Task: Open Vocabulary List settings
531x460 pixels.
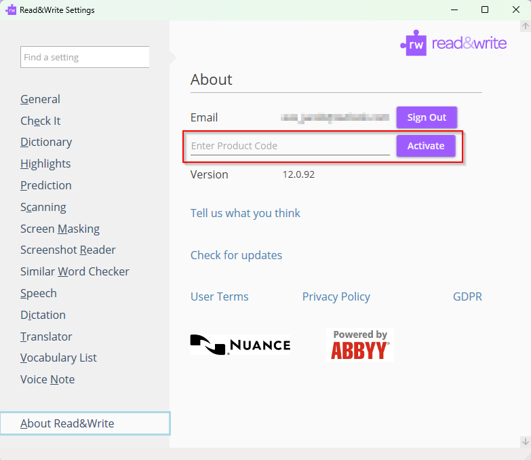Action: (x=58, y=358)
